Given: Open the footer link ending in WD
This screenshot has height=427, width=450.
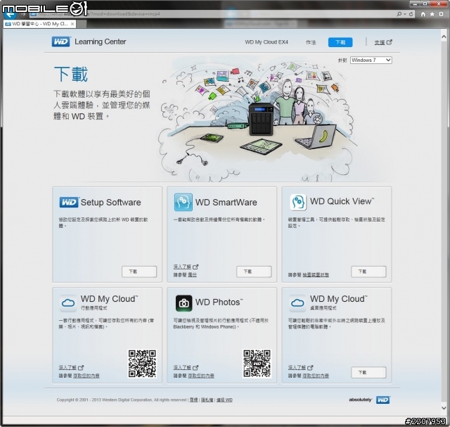Looking at the screenshot, I should tap(224, 400).
